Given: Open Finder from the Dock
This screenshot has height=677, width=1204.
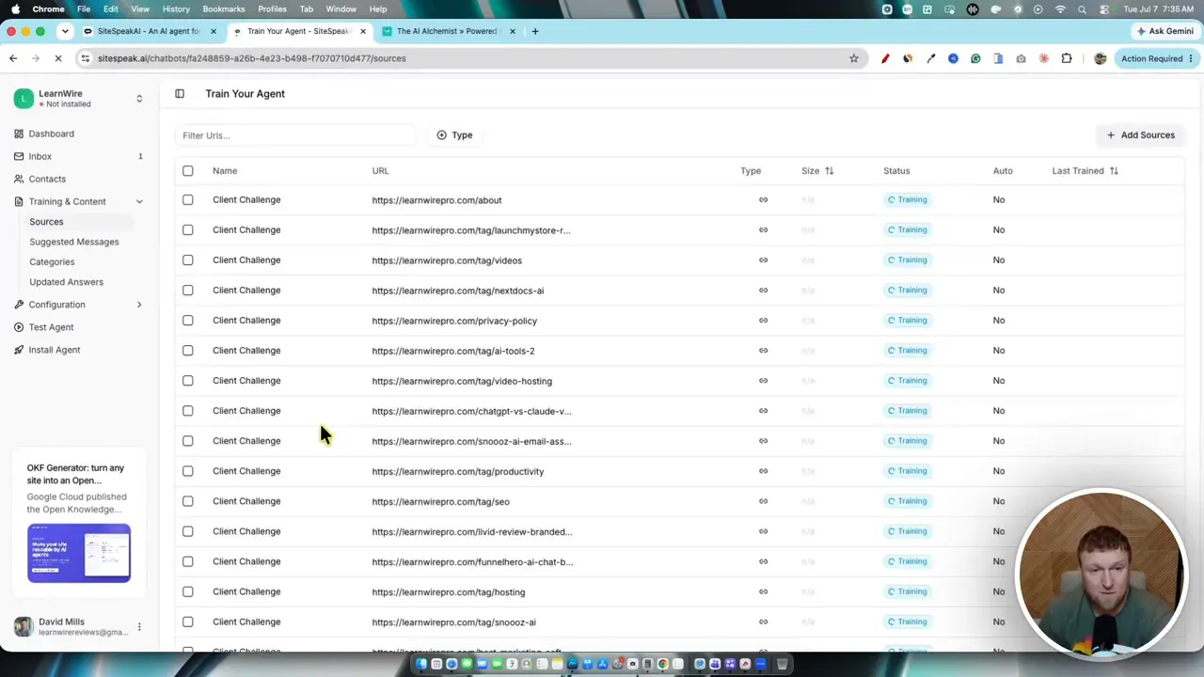Looking at the screenshot, I should pyautogui.click(x=421, y=664).
